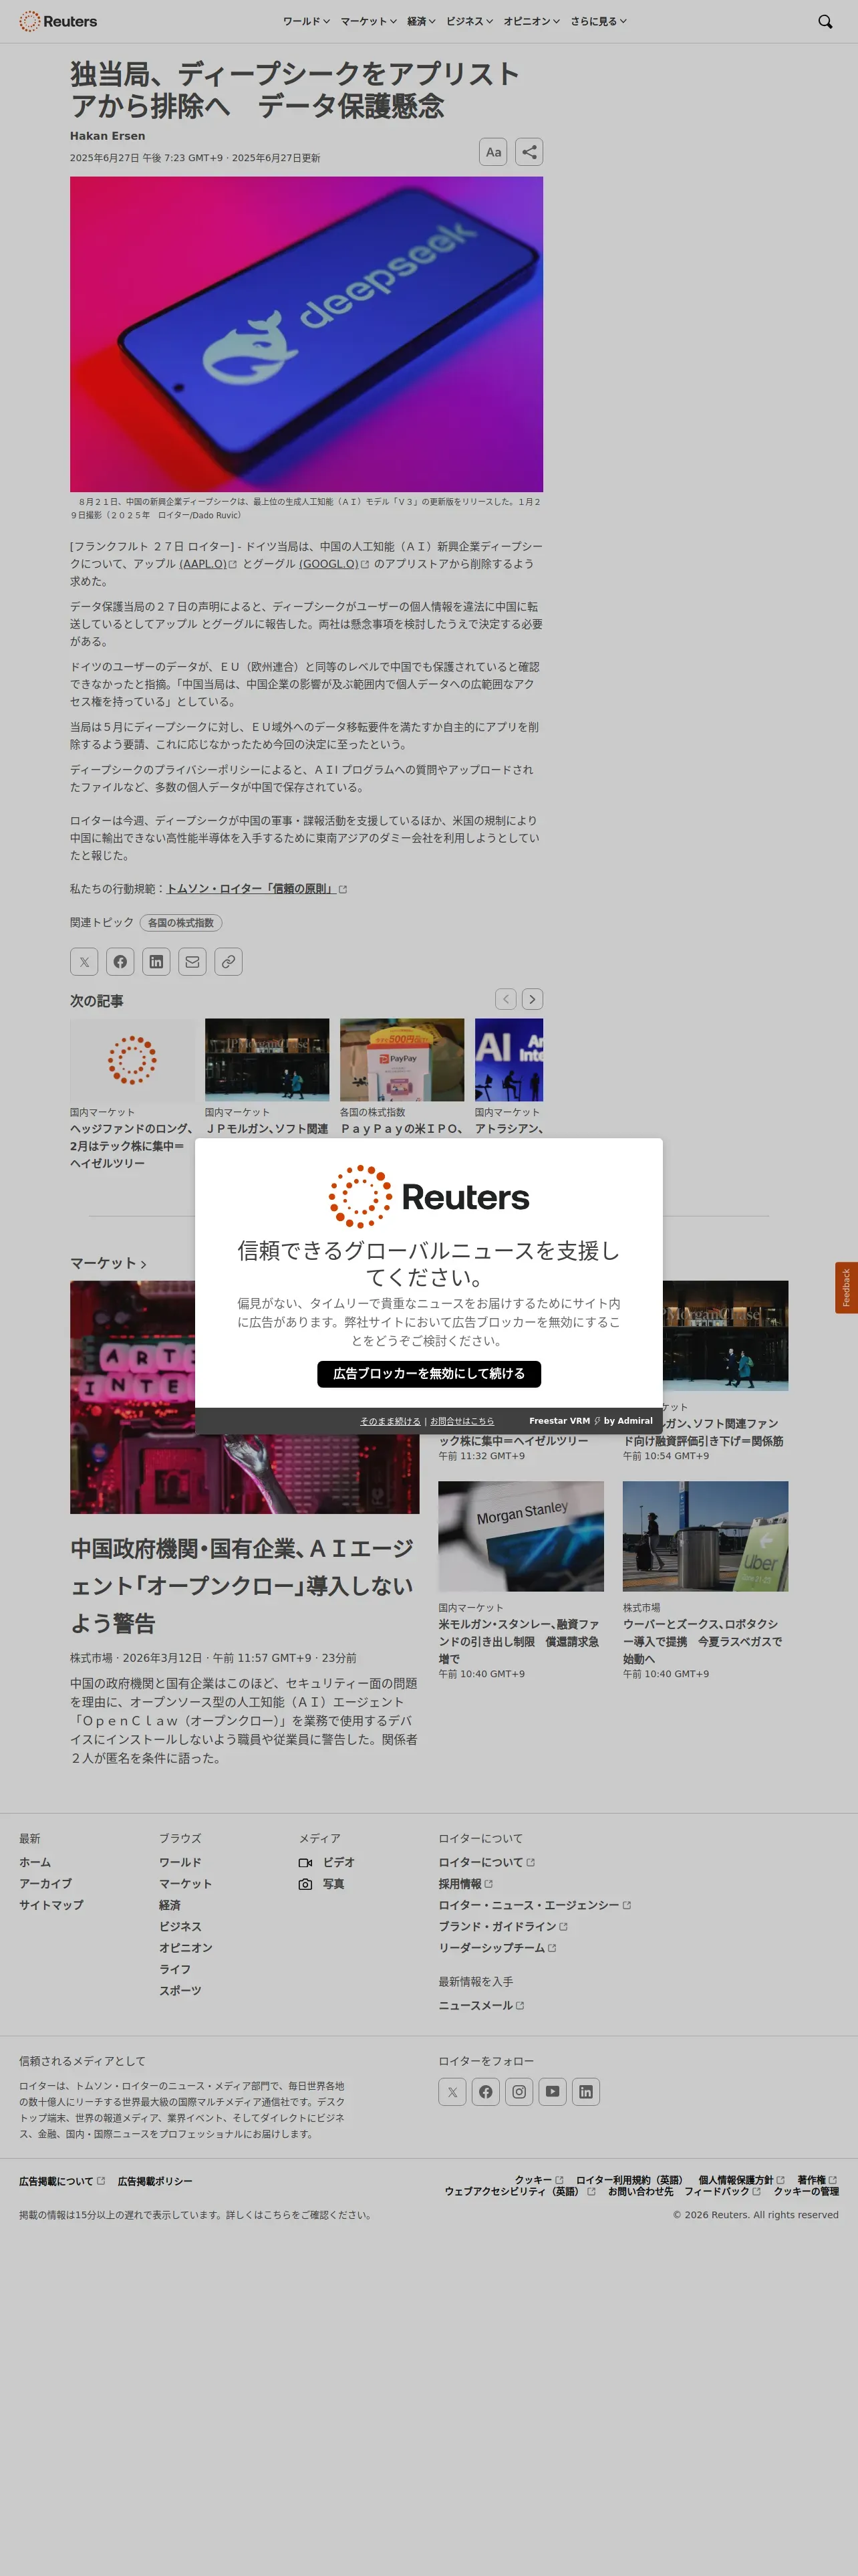Click the Reuters logo in the top header
Image resolution: width=858 pixels, height=2576 pixels.
[58, 21]
